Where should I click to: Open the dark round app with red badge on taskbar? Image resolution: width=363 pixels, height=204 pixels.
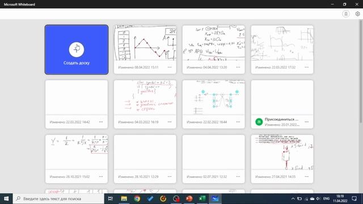(x=176, y=199)
